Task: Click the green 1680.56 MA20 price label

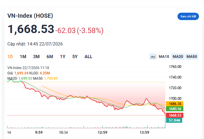Action: 175,109
